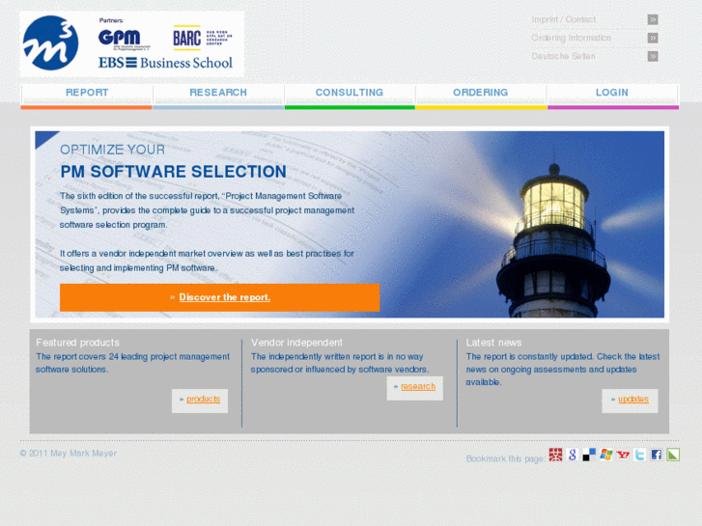Open the GPM partner logo

pyautogui.click(x=123, y=39)
